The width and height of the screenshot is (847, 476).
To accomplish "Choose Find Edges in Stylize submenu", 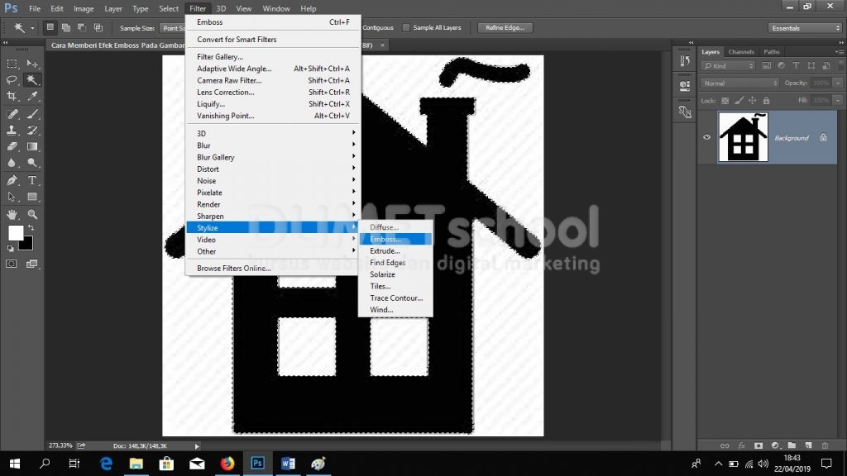I will click(x=395, y=263).
